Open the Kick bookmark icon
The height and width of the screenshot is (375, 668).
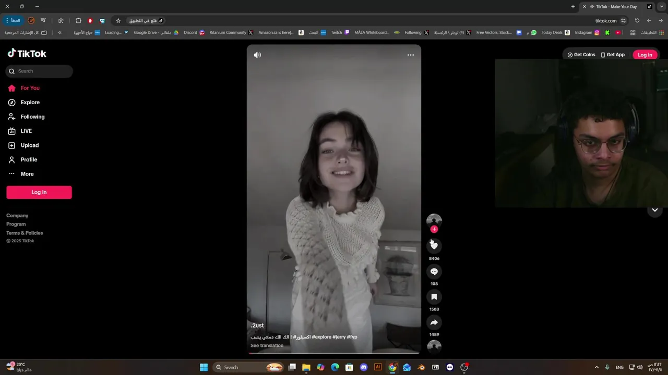tap(607, 32)
